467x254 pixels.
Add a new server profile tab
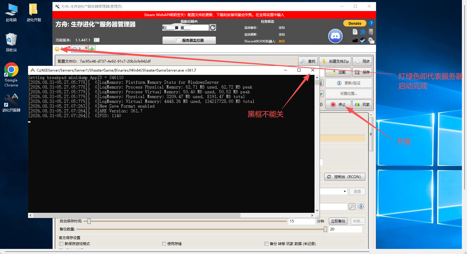click(x=92, y=49)
